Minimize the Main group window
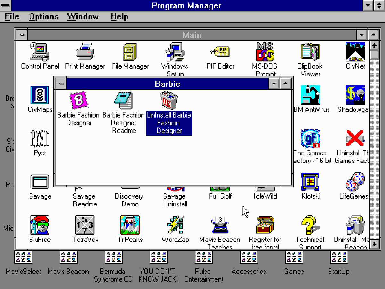The image size is (385, 289). pos(362,35)
